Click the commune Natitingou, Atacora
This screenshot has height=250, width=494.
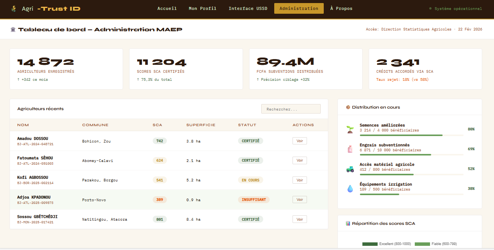pos(105,220)
